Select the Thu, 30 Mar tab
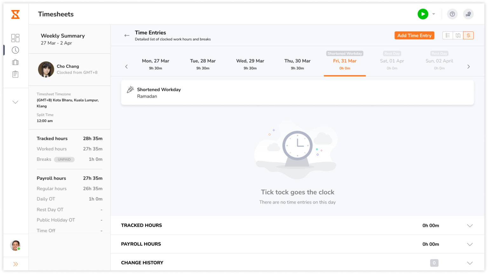This screenshot has width=488, height=274. point(297,64)
